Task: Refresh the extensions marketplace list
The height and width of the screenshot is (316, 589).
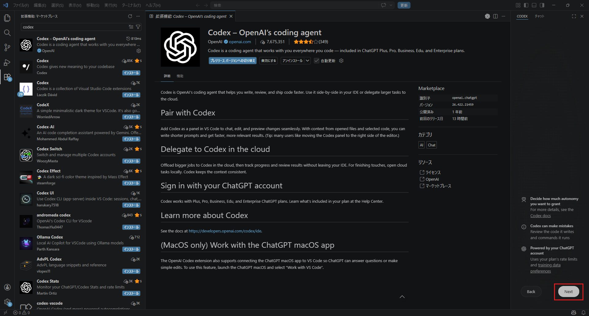Action: click(130, 16)
